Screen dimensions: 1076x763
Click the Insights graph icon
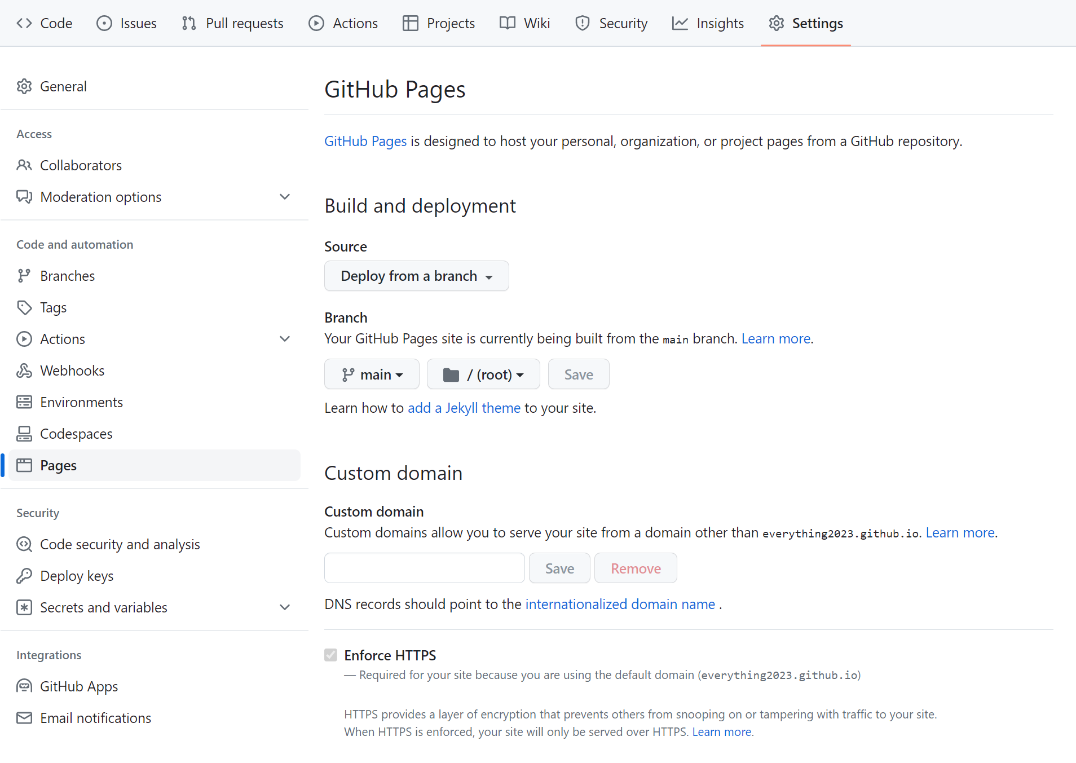[680, 23]
